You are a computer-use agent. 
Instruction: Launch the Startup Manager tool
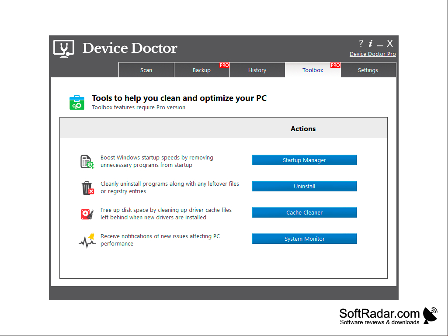pyautogui.click(x=305, y=160)
